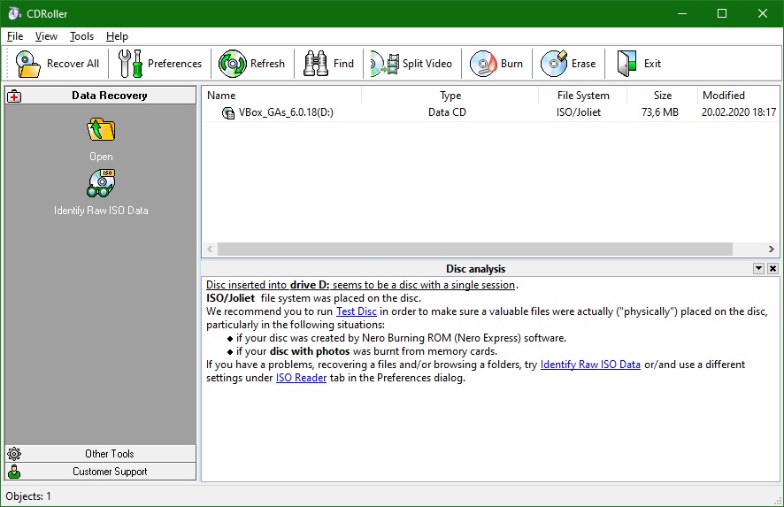The height and width of the screenshot is (507, 784).
Task: Click the horizontal scrollbar right arrow
Action: pyautogui.click(x=771, y=249)
